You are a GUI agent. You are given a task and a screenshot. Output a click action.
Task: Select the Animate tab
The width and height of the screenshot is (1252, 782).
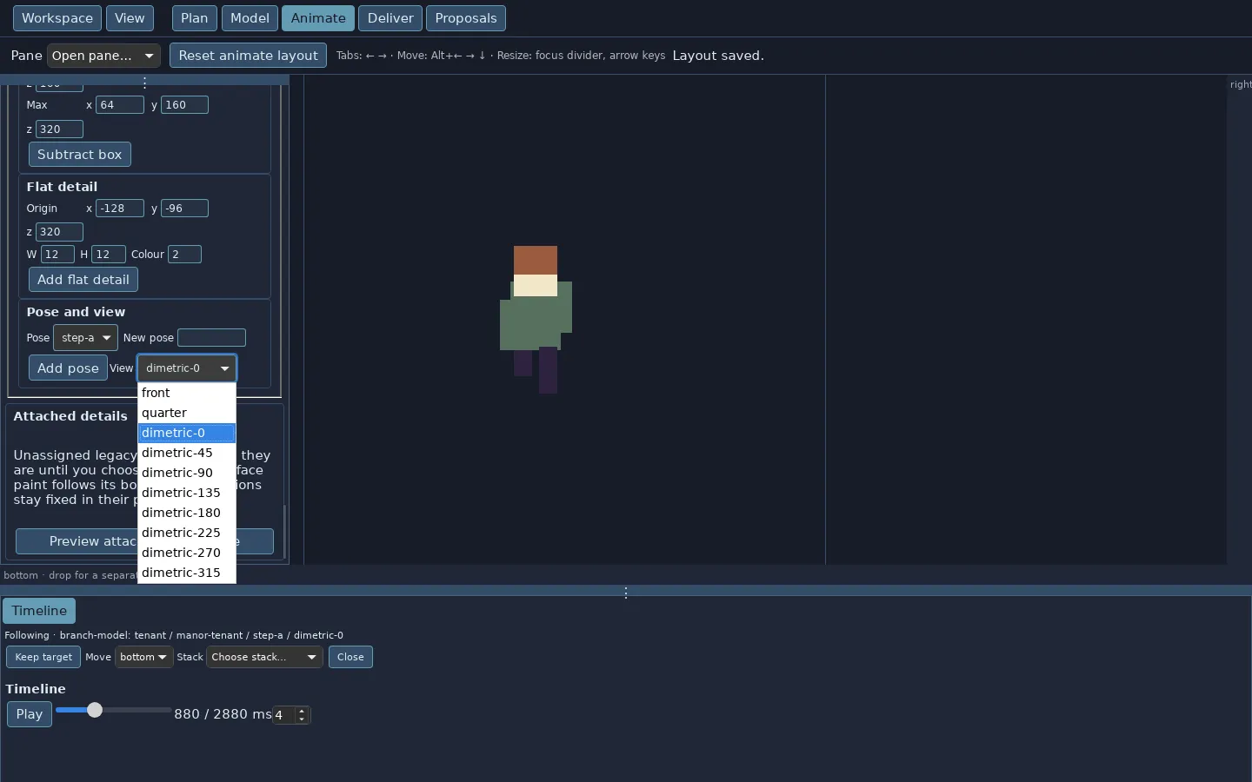[x=318, y=18]
